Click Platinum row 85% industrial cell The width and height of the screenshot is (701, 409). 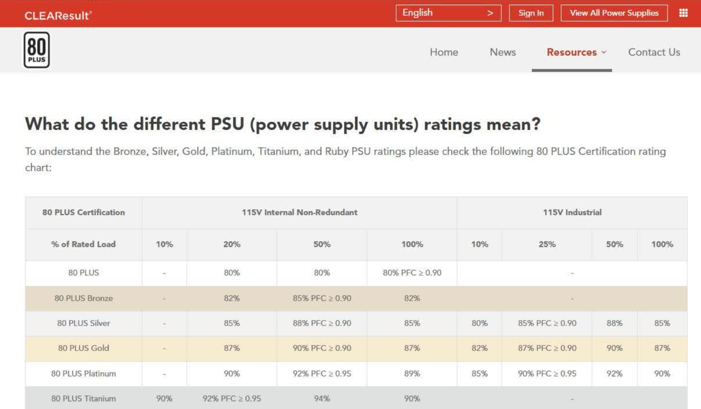(x=479, y=373)
